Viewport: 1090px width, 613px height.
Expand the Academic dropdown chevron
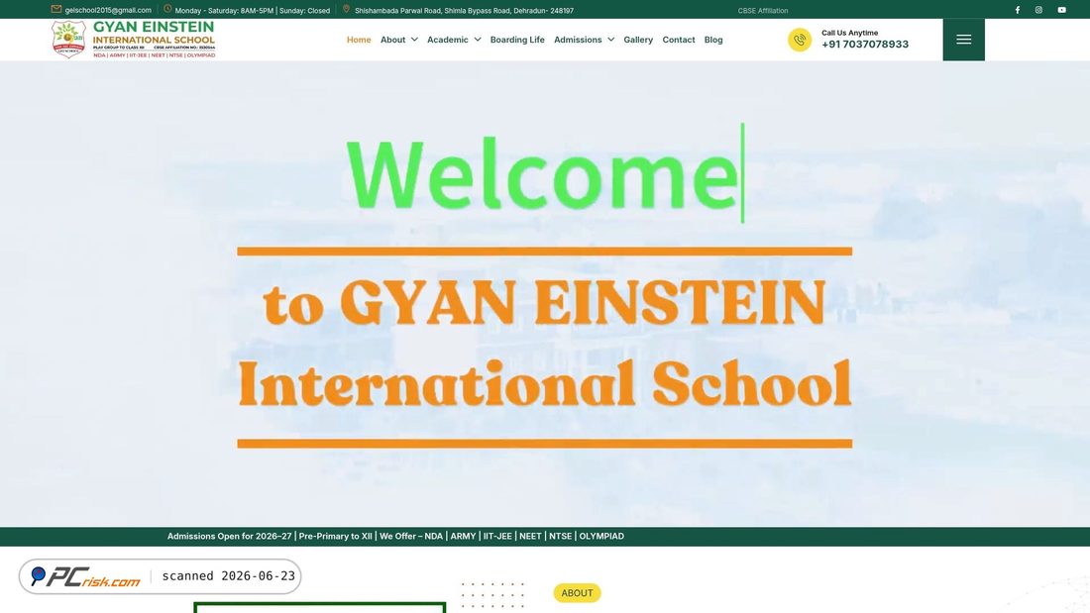[478, 40]
